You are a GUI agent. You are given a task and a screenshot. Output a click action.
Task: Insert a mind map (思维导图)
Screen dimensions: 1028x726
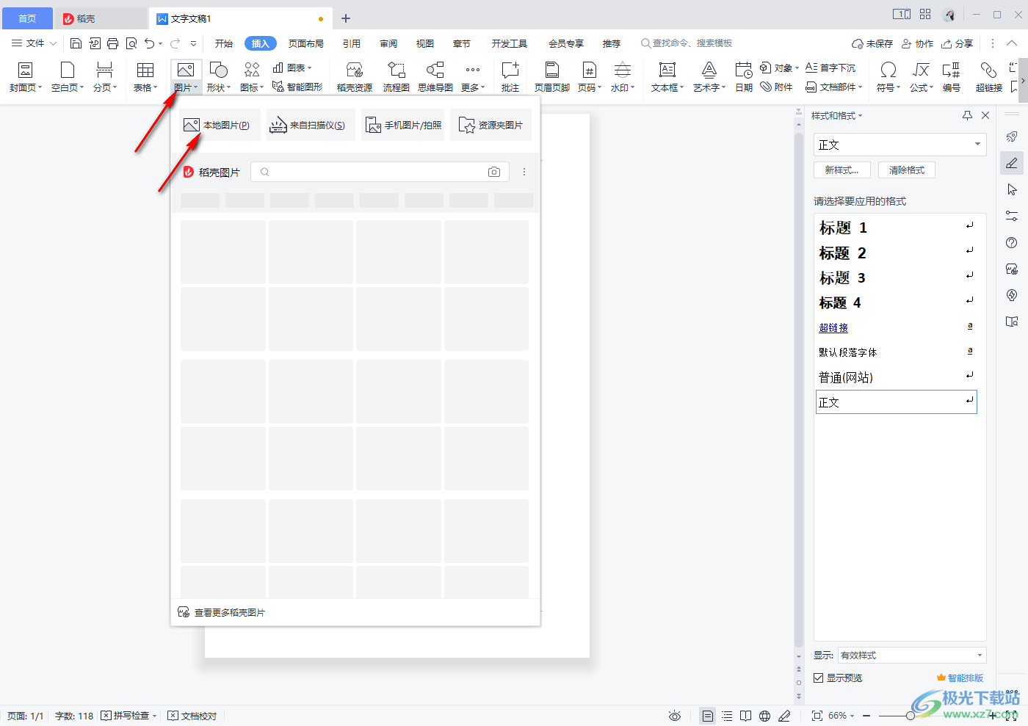point(435,77)
